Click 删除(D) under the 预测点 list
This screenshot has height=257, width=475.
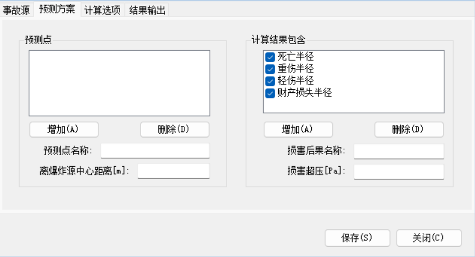(174, 130)
